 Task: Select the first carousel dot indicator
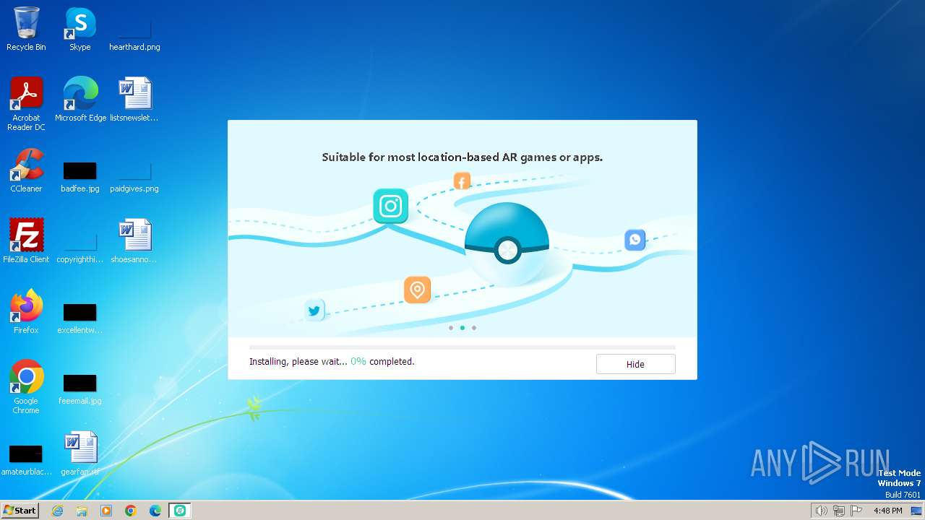pyautogui.click(x=451, y=328)
